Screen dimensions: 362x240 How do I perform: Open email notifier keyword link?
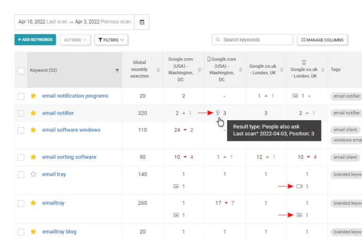58,113
